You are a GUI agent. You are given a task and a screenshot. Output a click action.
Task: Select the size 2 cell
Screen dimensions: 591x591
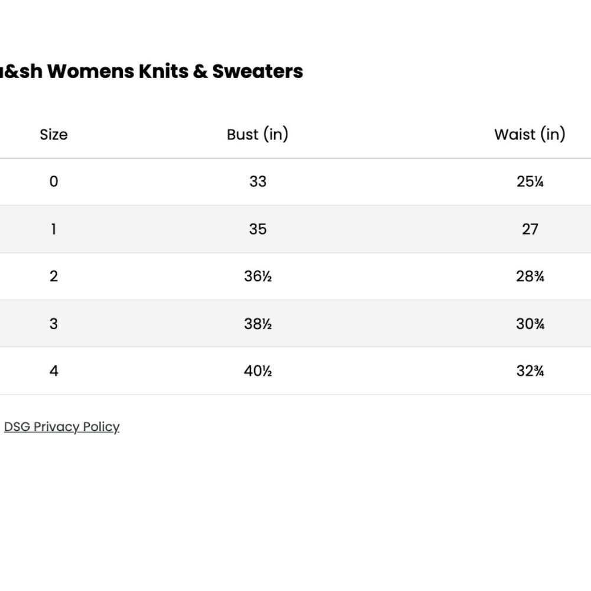[54, 276]
